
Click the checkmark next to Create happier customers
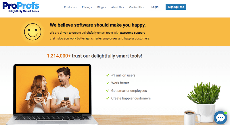108,98
